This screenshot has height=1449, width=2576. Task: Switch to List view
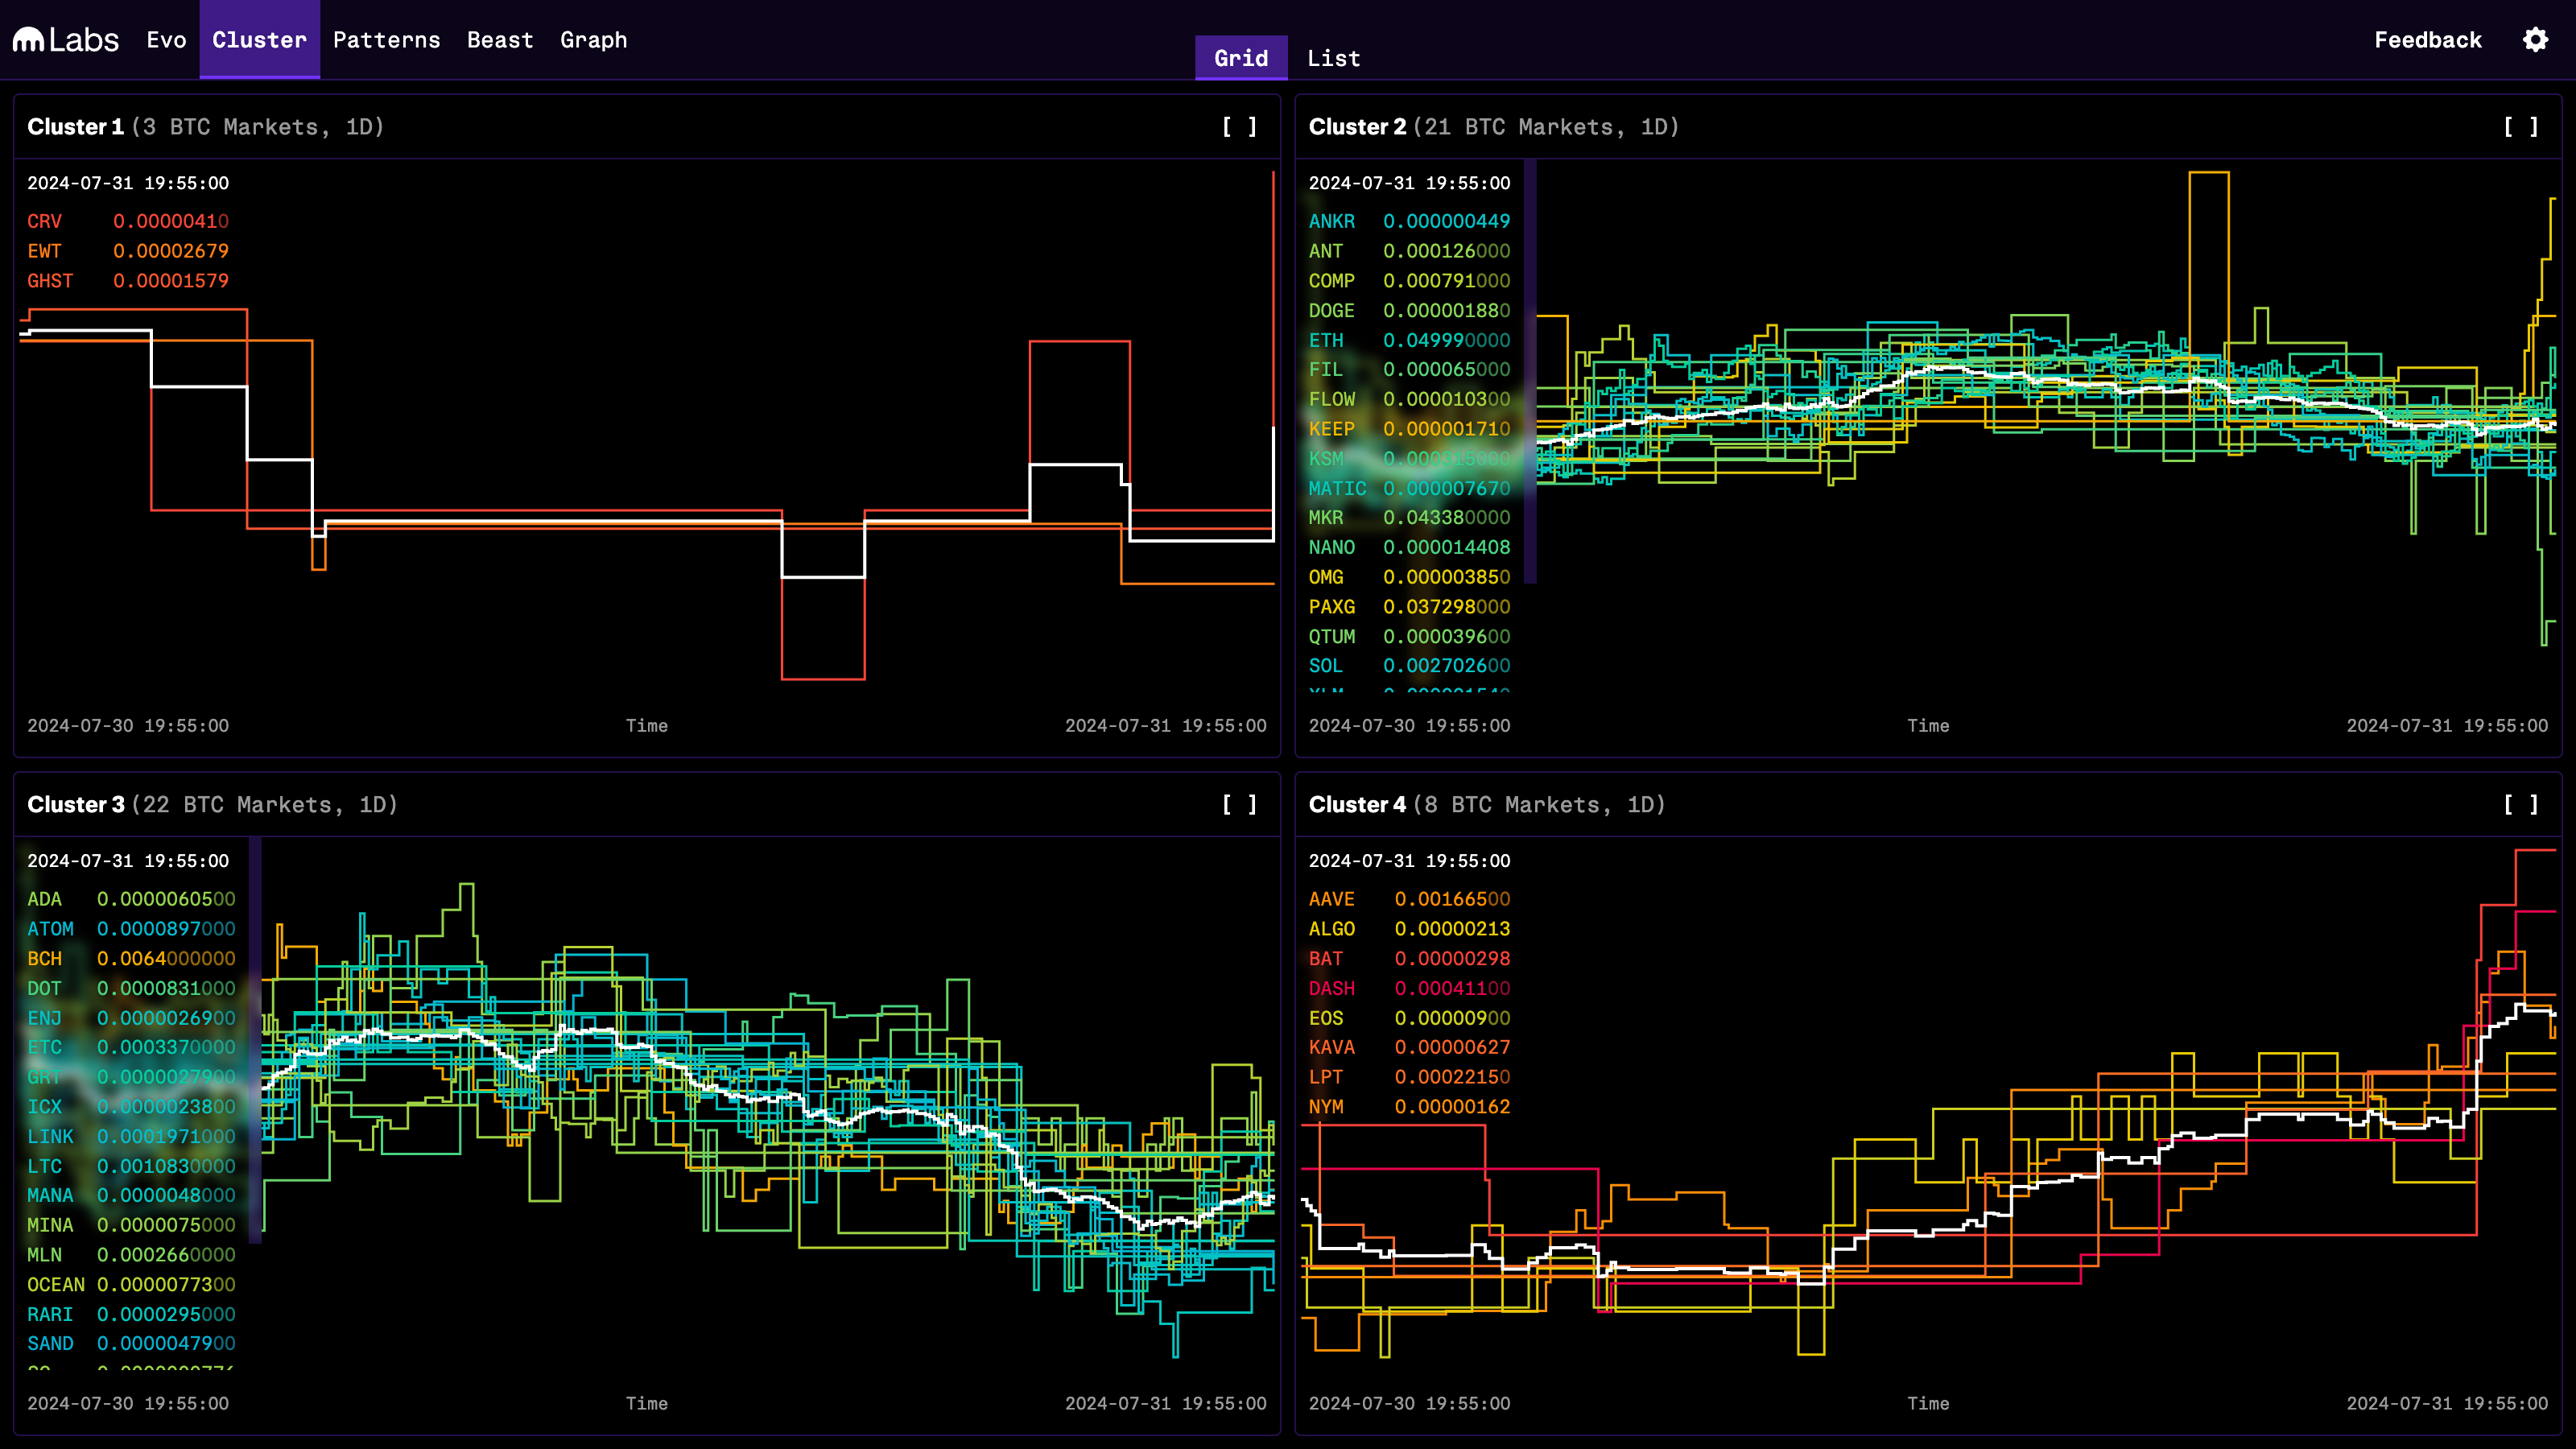click(1333, 58)
